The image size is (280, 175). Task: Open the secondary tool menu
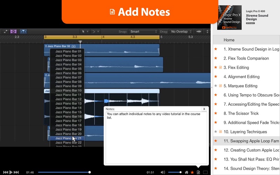click(96, 31)
